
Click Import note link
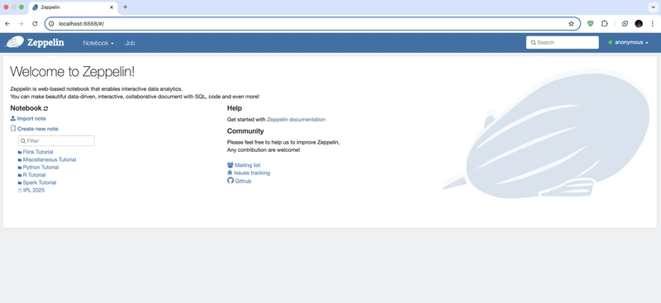28,118
